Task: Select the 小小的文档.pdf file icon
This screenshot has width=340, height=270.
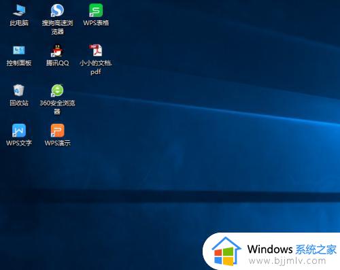Action: point(96,50)
